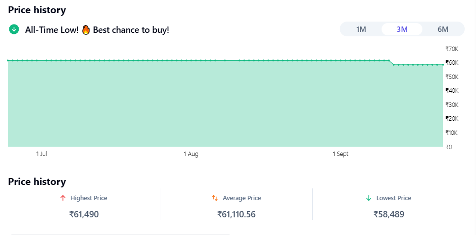
Task: Select the 3M time range tab
Action: (402, 29)
